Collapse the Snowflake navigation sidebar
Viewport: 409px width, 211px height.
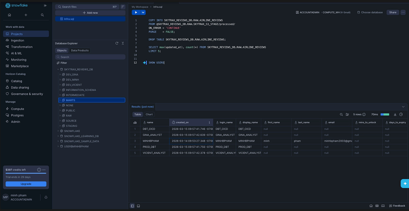click(46, 6)
